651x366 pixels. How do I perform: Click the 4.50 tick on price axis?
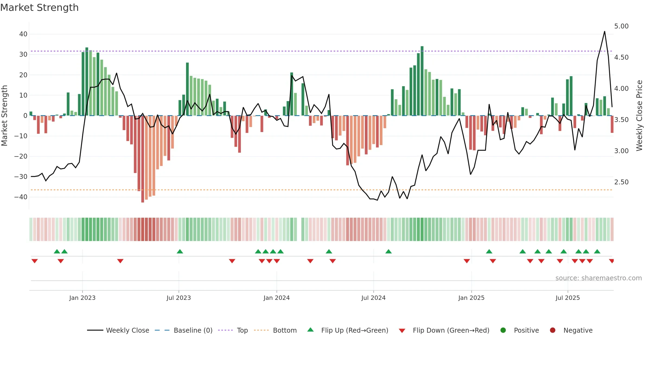[621, 57]
